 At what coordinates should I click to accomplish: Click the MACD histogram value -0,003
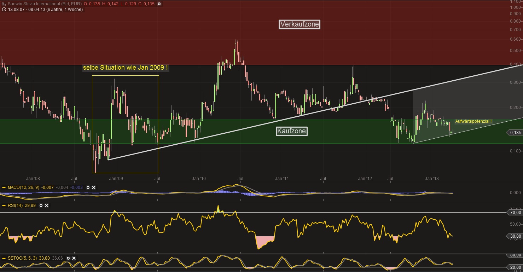[x=77, y=187]
